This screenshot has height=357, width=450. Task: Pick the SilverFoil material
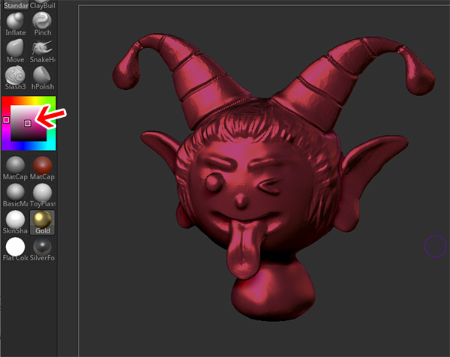tap(42, 246)
